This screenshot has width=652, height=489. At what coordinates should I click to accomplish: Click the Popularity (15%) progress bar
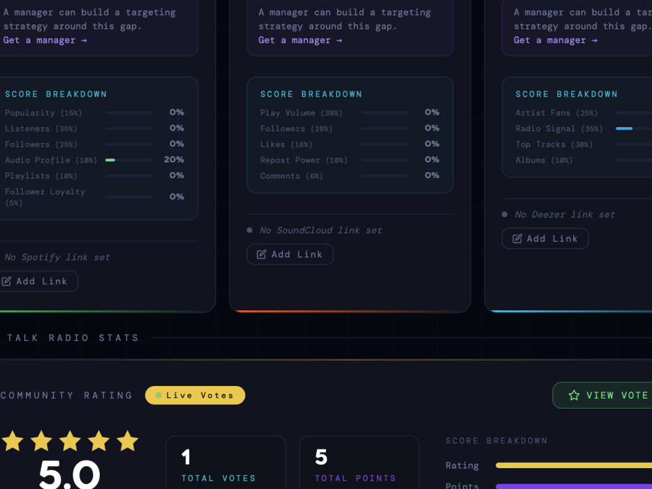pyautogui.click(x=129, y=113)
